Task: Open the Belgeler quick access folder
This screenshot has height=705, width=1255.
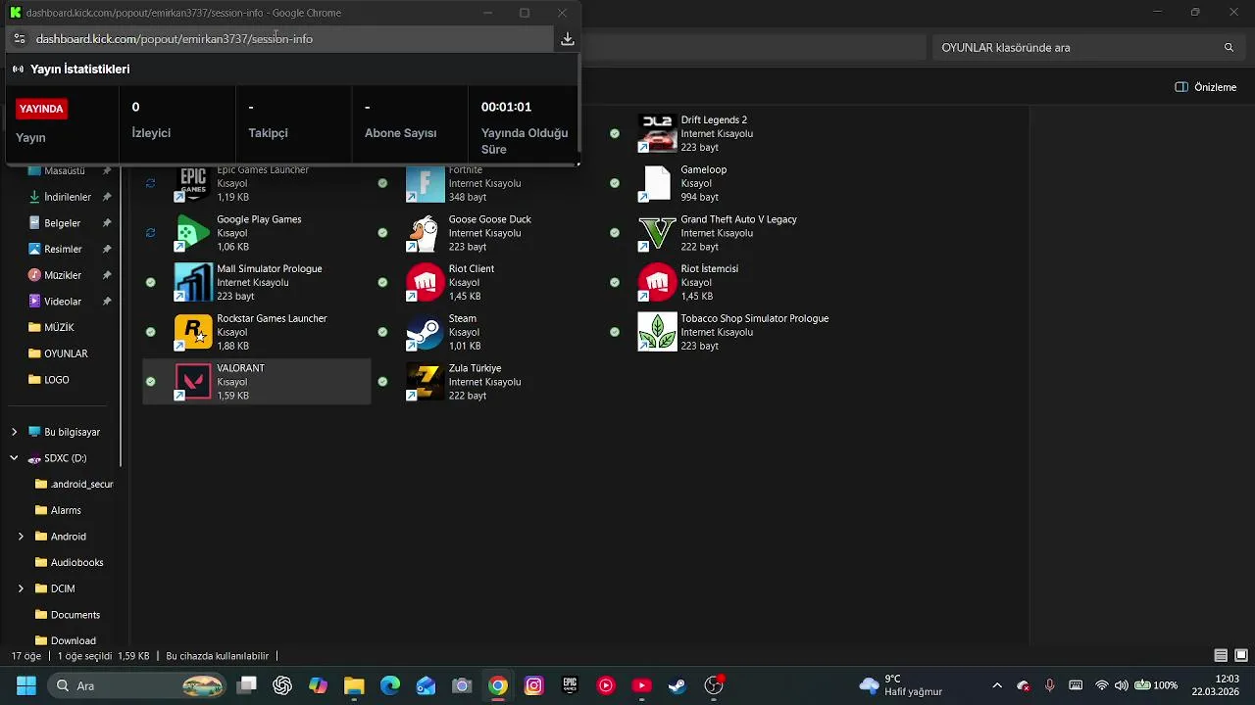Action: click(x=64, y=223)
